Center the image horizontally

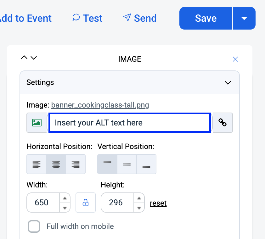tap(56, 164)
